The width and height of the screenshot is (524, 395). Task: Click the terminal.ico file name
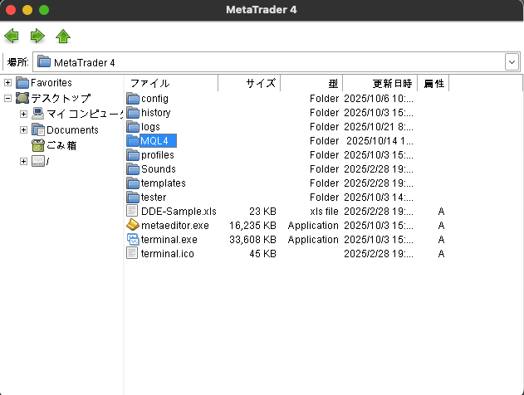coord(168,253)
